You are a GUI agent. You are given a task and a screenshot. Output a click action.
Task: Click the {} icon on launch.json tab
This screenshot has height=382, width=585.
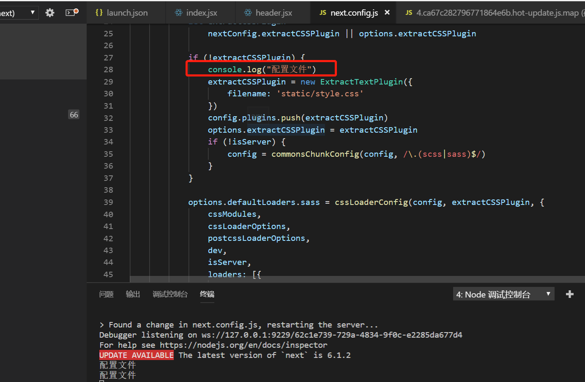(x=99, y=12)
